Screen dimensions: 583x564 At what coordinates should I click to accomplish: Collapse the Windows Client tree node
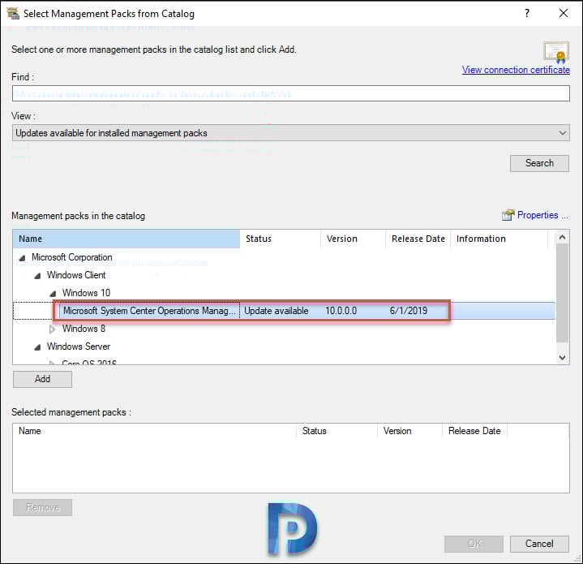[37, 275]
